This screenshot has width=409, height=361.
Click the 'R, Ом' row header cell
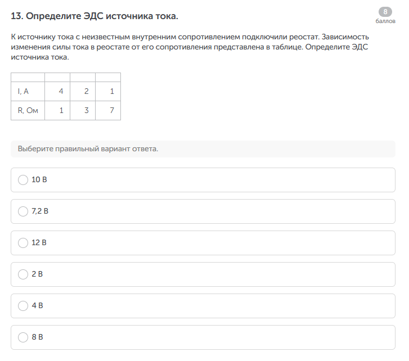[x=28, y=110]
